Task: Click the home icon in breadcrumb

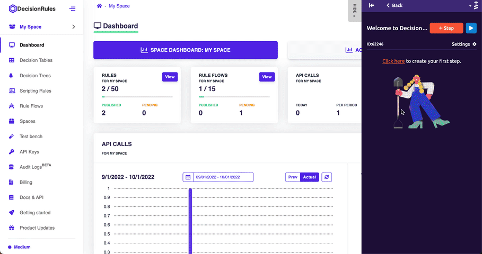Action: pos(99,6)
